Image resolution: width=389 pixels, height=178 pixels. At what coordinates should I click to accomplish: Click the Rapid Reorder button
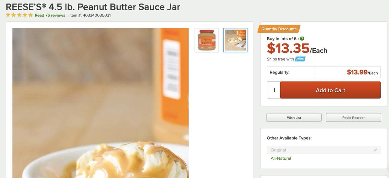[353, 117]
